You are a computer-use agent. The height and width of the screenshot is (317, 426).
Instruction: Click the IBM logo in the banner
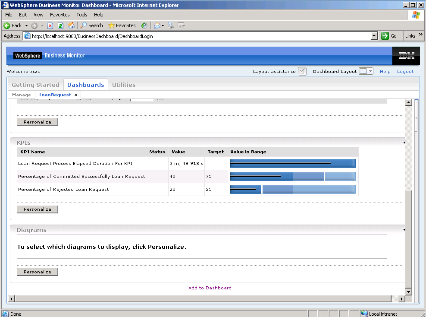[406, 56]
